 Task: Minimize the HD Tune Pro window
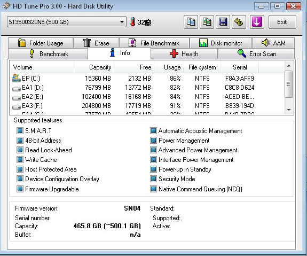point(262,6)
